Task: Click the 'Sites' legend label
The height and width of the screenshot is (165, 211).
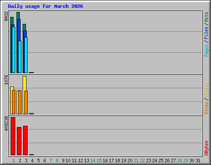Action: [x=206, y=108]
